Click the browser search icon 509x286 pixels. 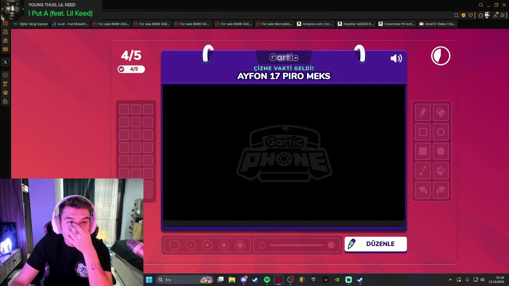(481, 5)
